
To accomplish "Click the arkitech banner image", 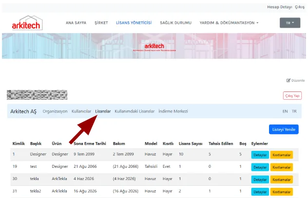I will [154, 46].
